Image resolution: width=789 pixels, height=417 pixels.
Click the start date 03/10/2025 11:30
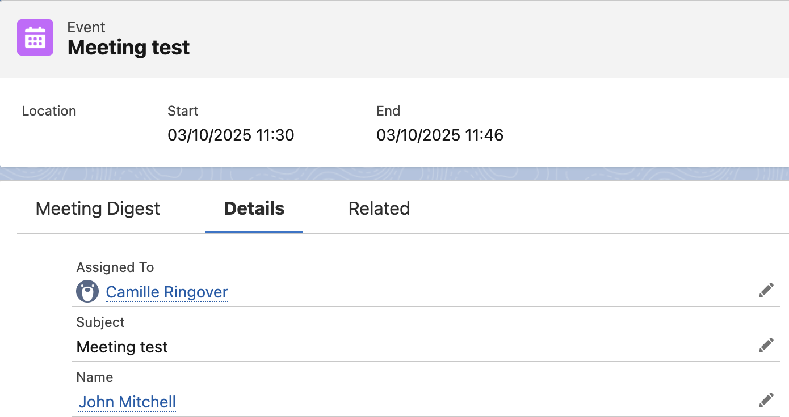231,135
